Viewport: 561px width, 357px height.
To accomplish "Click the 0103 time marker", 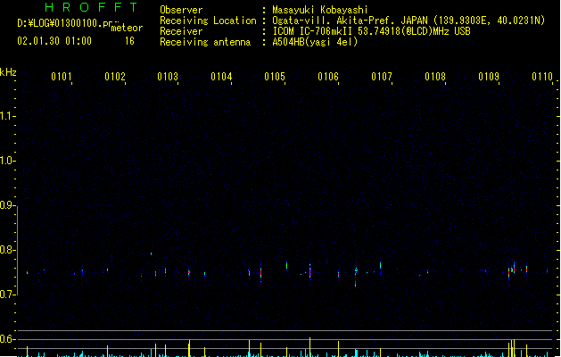I will pyautogui.click(x=168, y=77).
